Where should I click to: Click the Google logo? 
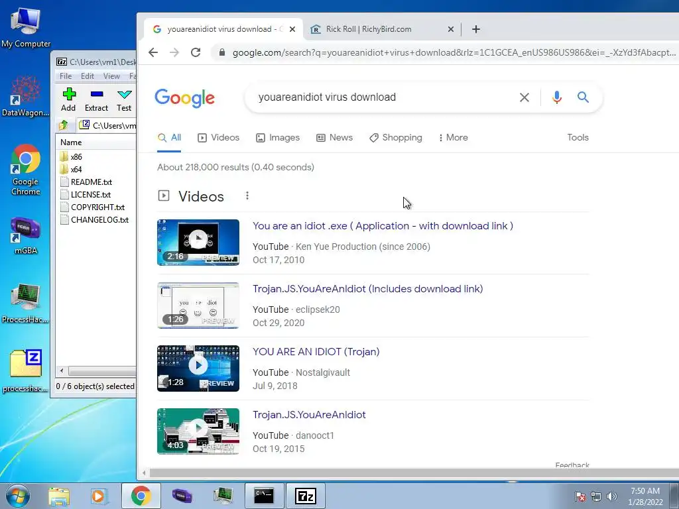[185, 98]
